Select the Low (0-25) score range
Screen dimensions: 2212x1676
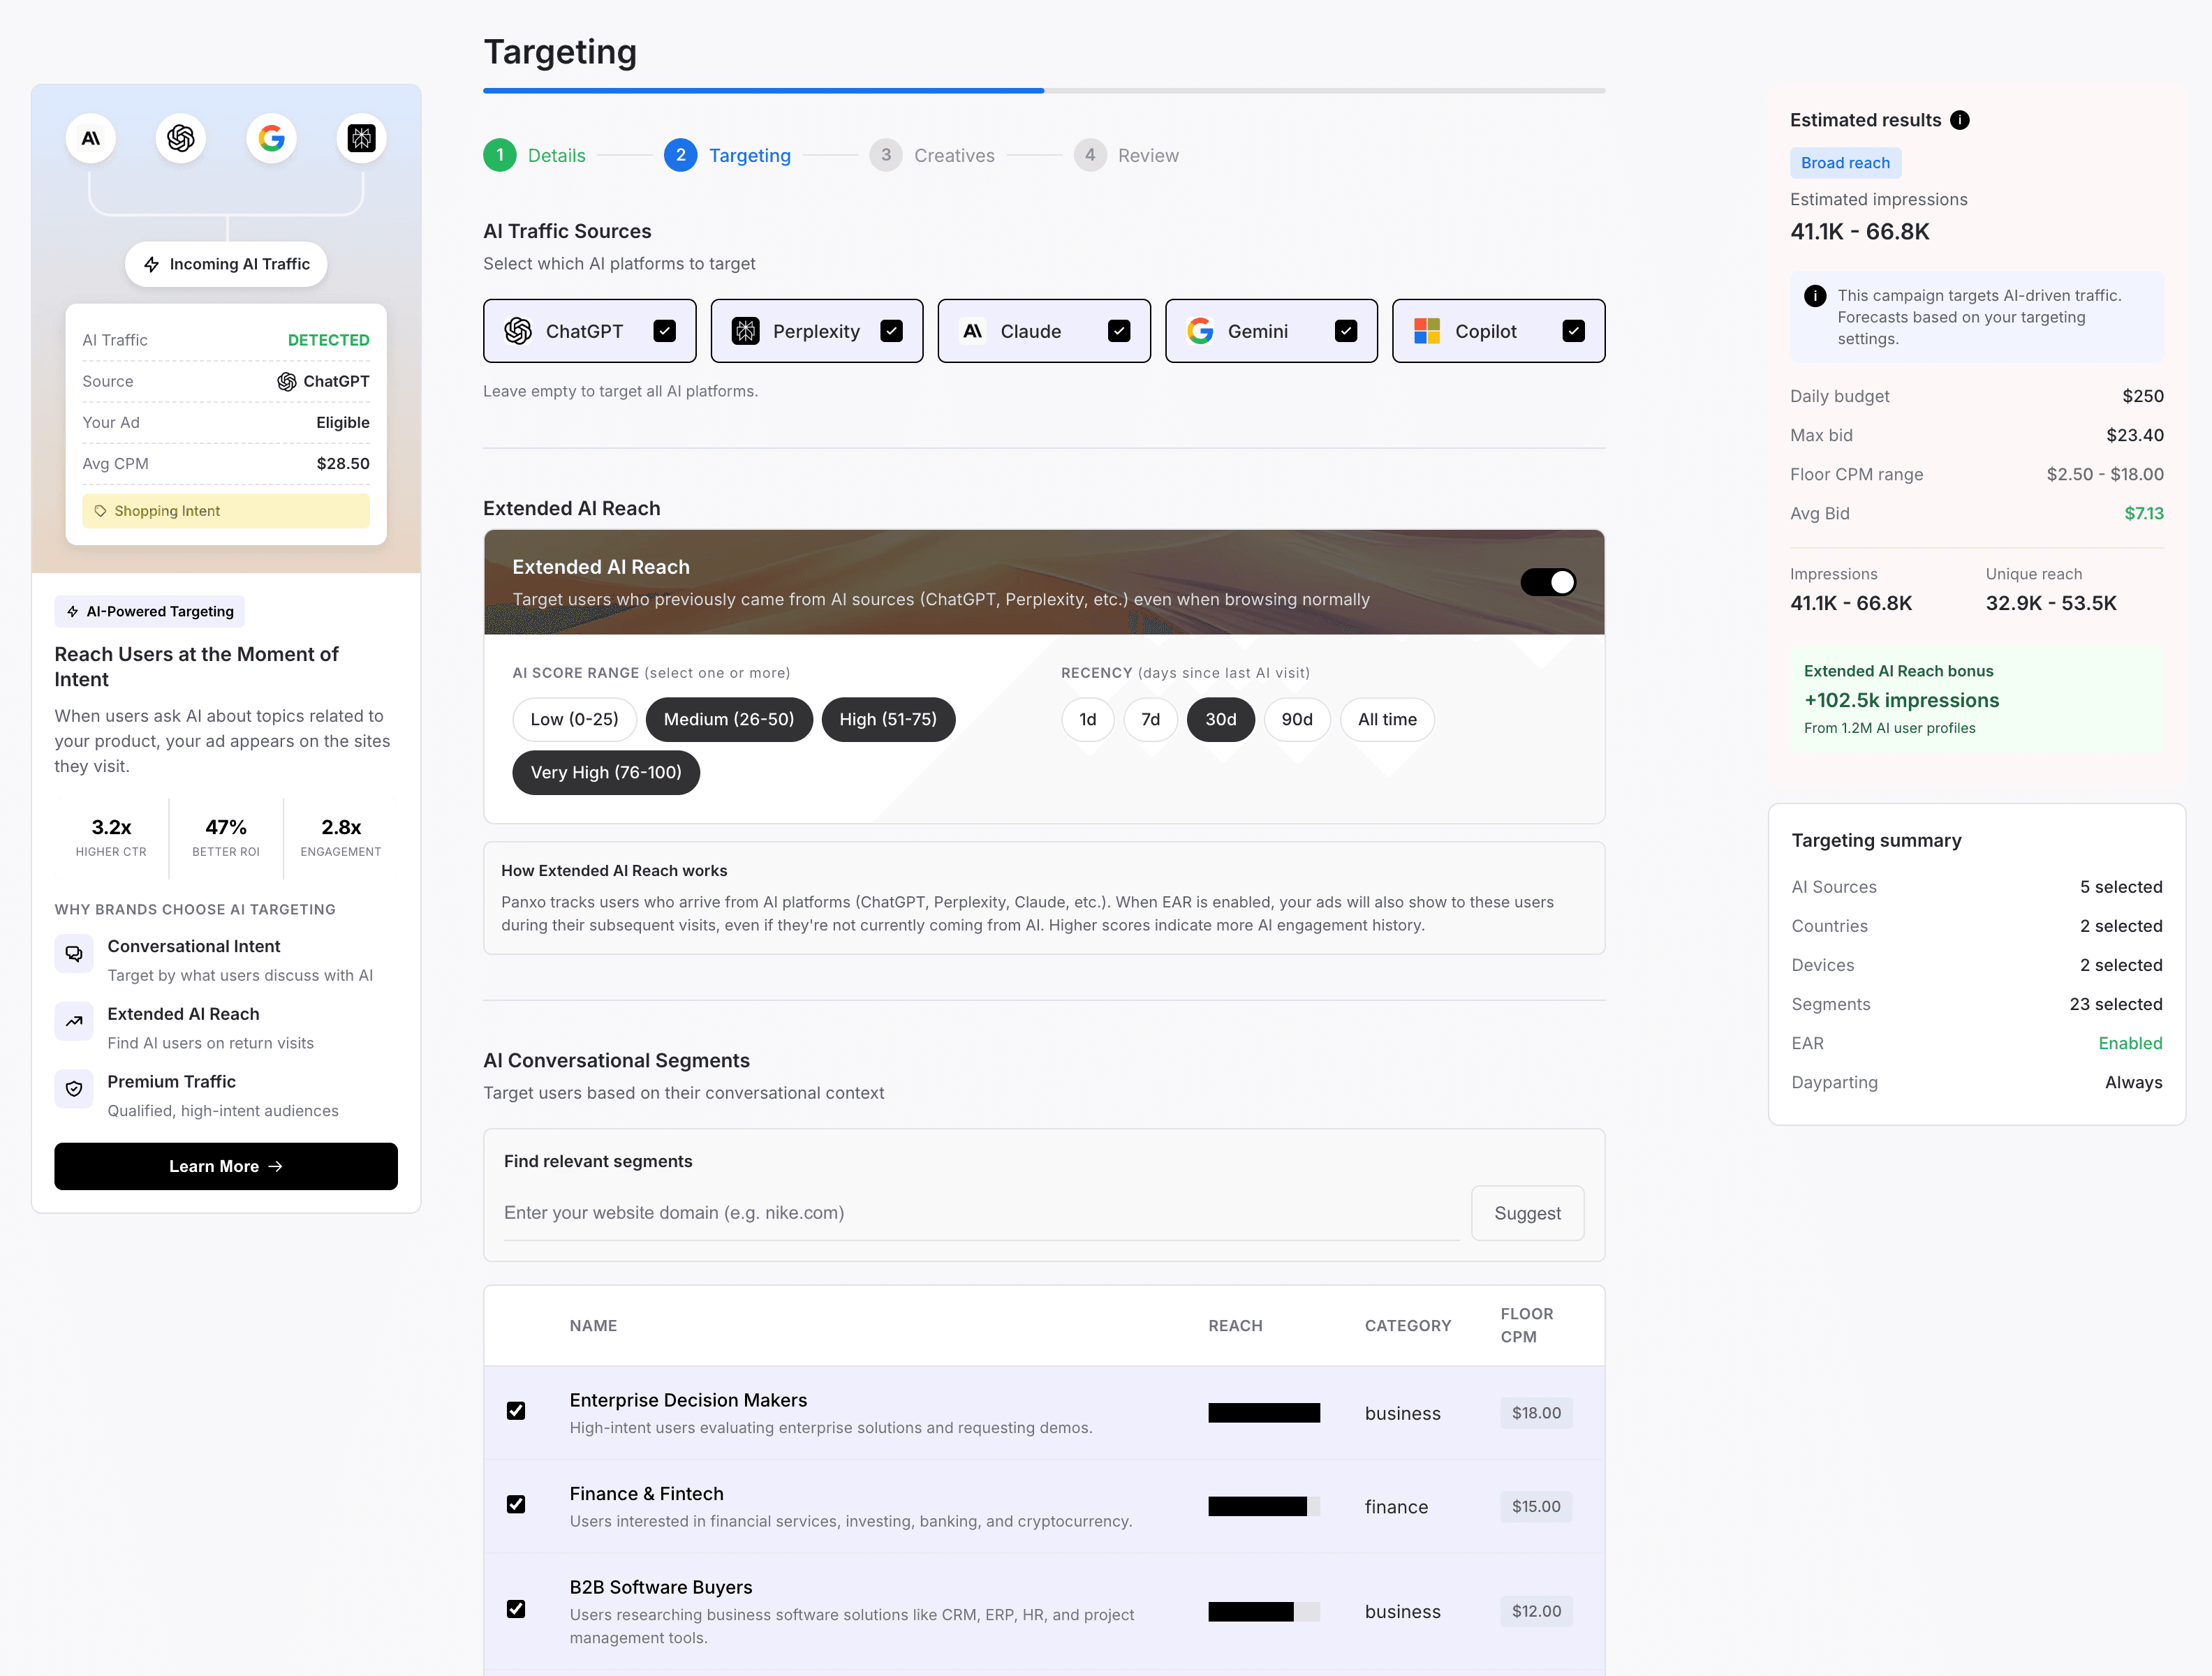point(574,719)
